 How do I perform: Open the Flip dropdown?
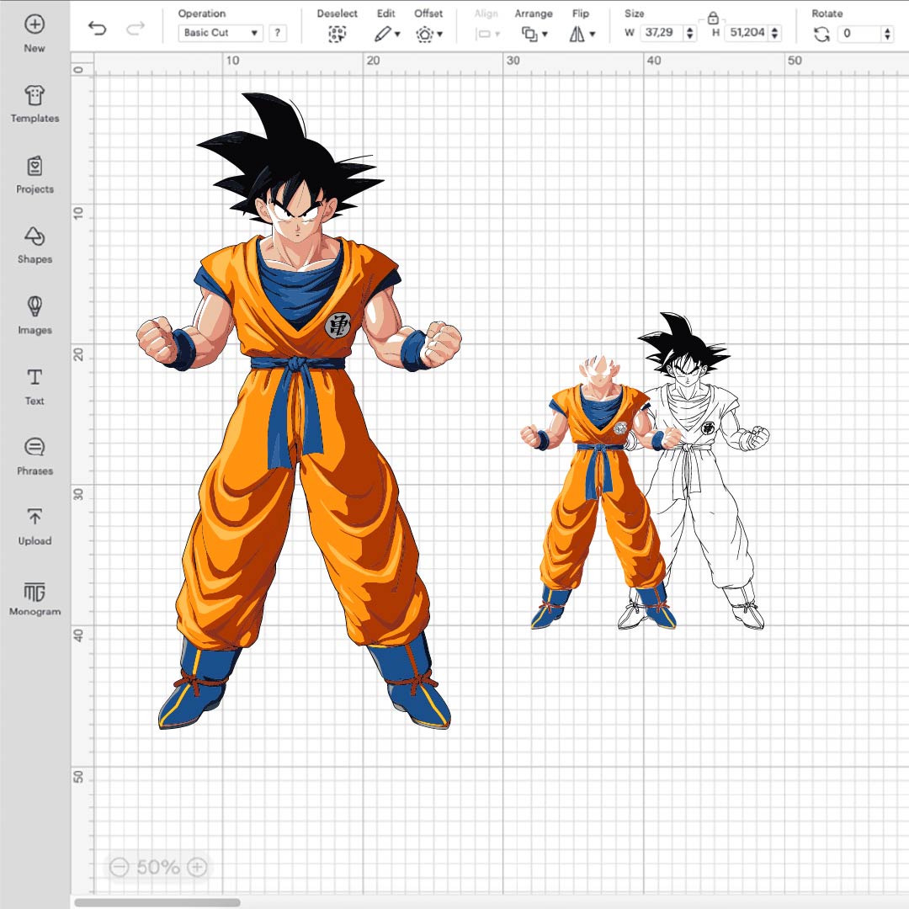pyautogui.click(x=582, y=35)
